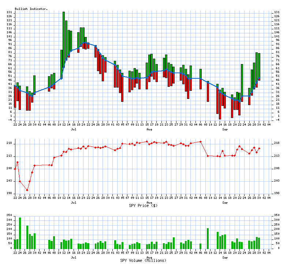Select the lowest point on SPY price line
Viewport: 287px width, 267px height.
(27, 190)
